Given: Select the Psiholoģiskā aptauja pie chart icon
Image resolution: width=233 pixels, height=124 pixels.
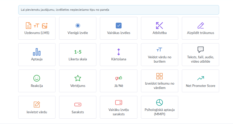Looking at the screenshot, I should click(x=160, y=102).
